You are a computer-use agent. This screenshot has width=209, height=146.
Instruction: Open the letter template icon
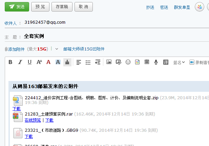(137, 62)
